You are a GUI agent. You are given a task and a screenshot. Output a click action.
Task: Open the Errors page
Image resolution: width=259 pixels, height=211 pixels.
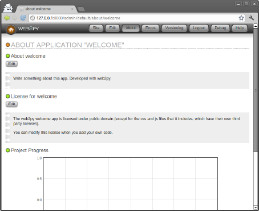pyautogui.click(x=151, y=28)
